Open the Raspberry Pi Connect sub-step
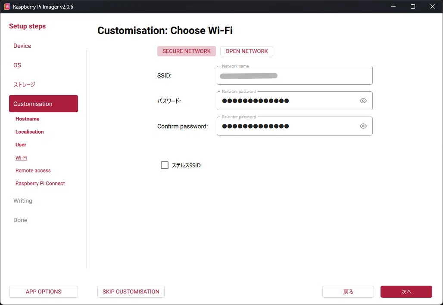Screen dimensions: 443x305 pos(40,183)
